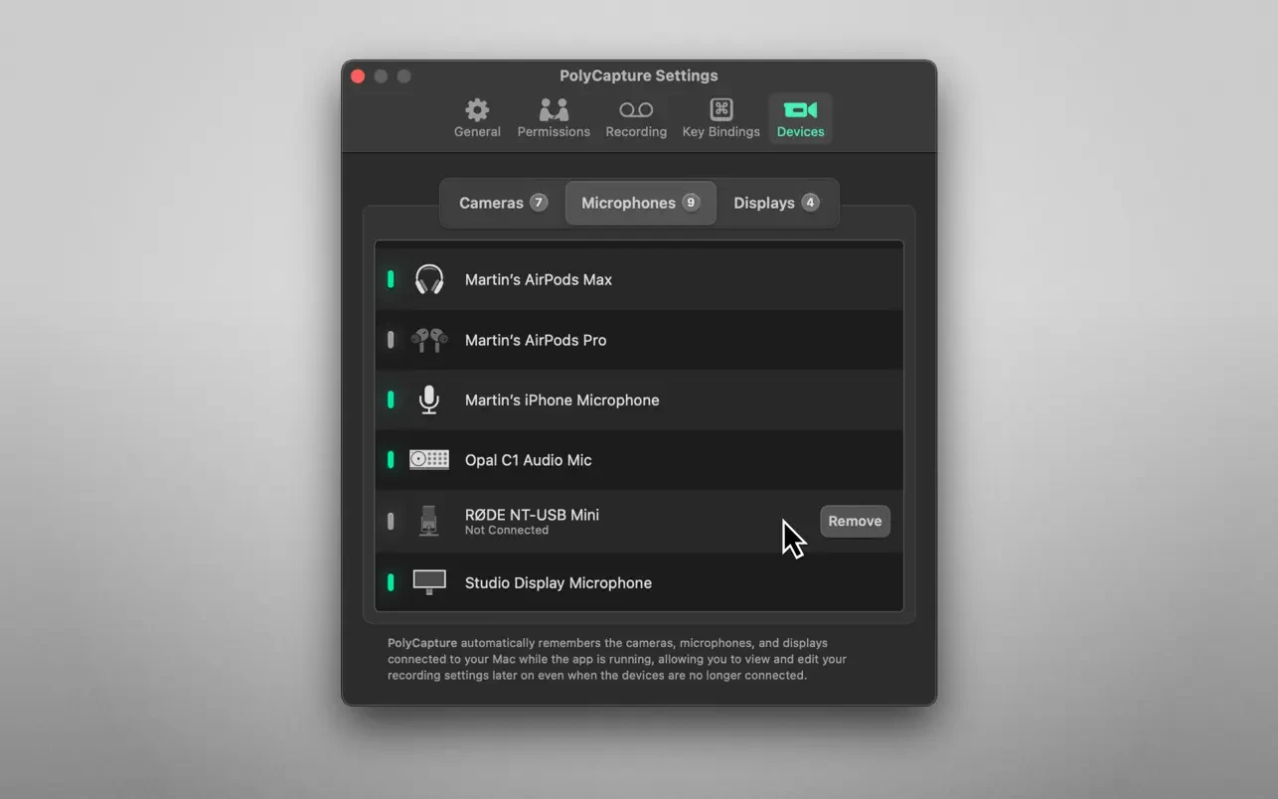Click the bold PolyCapture word in description
Screen dimensions: 1278x799
422,643
